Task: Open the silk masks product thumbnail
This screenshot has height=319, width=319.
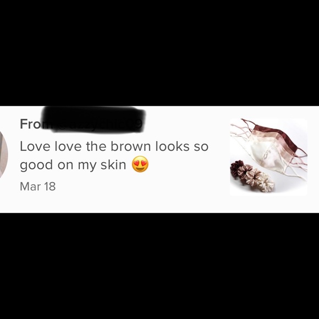Action: (x=268, y=157)
